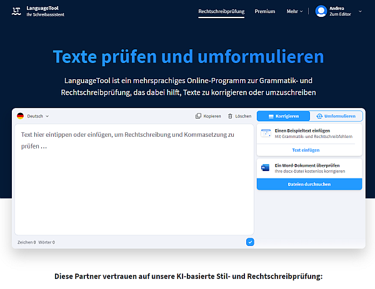Click the Andrea user avatar icon
This screenshot has height=289, width=375.
[x=321, y=11]
